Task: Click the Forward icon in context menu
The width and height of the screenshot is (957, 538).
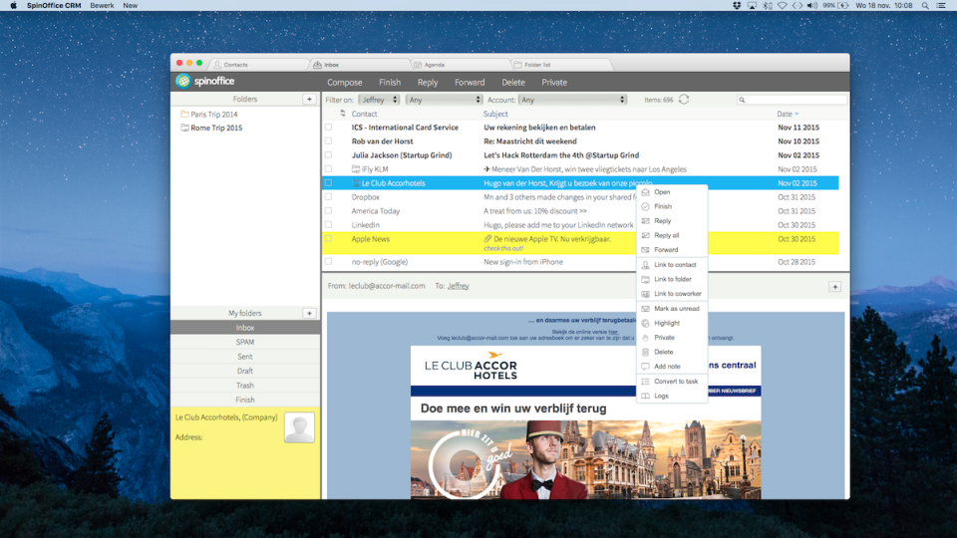Action: click(x=645, y=250)
